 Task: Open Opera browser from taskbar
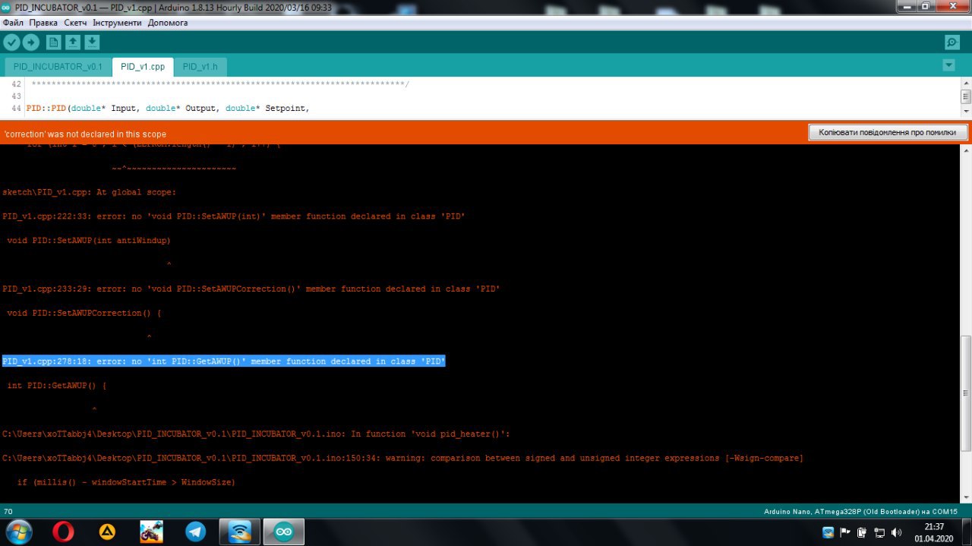tap(64, 532)
